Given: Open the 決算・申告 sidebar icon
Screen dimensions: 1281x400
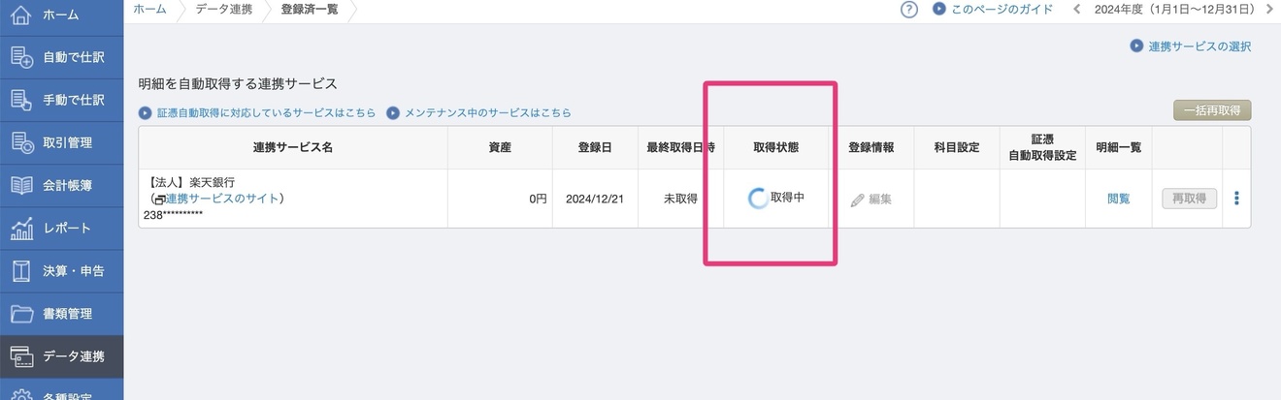Looking at the screenshot, I should (x=21, y=270).
